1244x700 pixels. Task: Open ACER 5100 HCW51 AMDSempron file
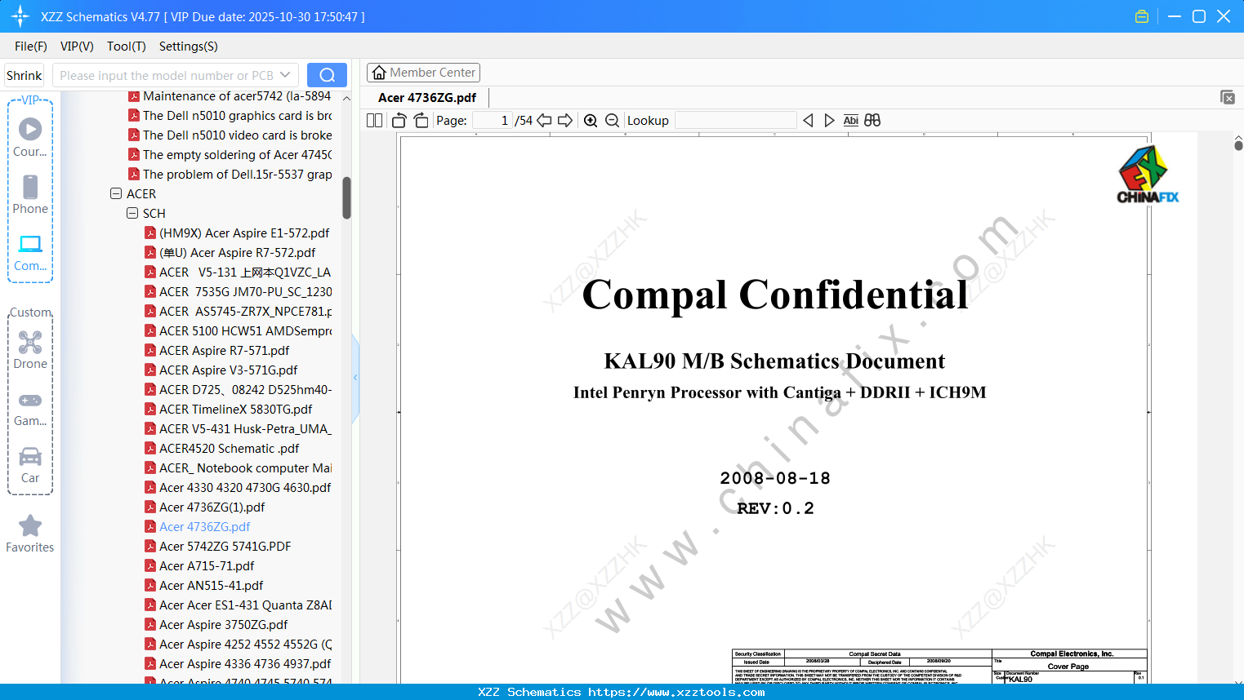pos(238,331)
